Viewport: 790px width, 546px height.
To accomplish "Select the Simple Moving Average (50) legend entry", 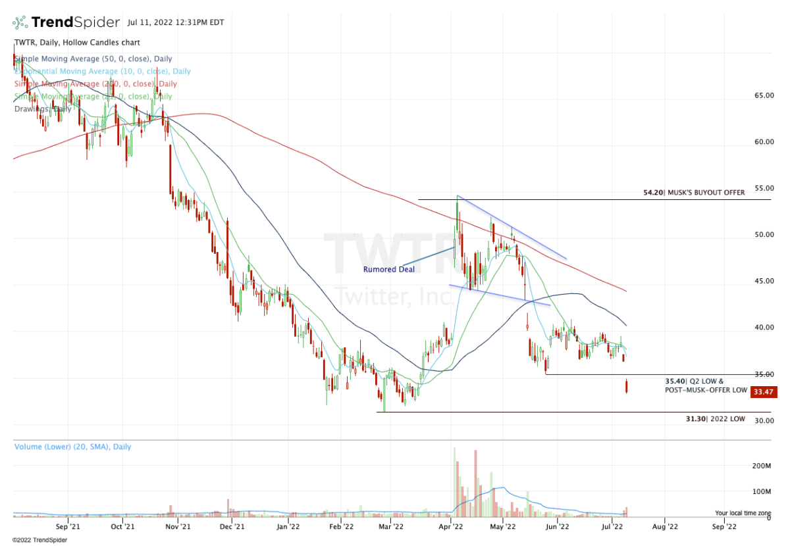I will (93, 59).
